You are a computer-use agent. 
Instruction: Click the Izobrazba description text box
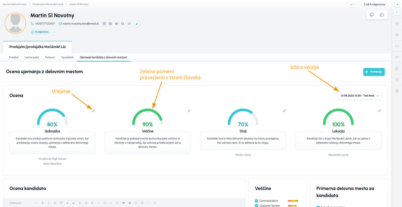52,143
